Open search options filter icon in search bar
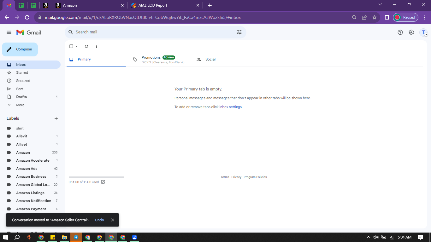 tap(239, 32)
